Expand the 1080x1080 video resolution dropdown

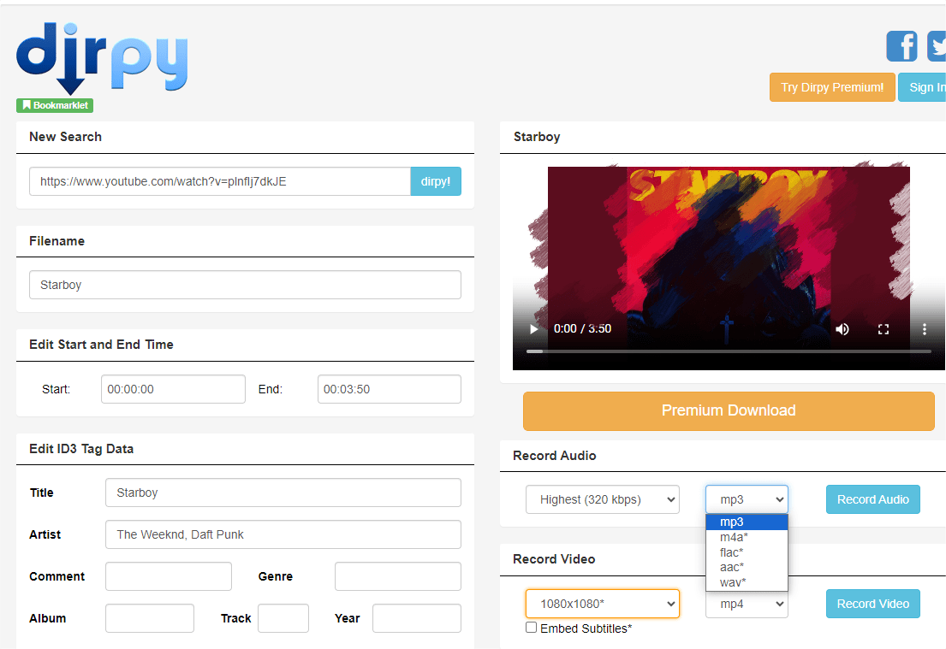tap(602, 604)
